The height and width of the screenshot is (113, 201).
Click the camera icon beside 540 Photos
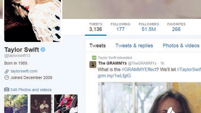7,89
